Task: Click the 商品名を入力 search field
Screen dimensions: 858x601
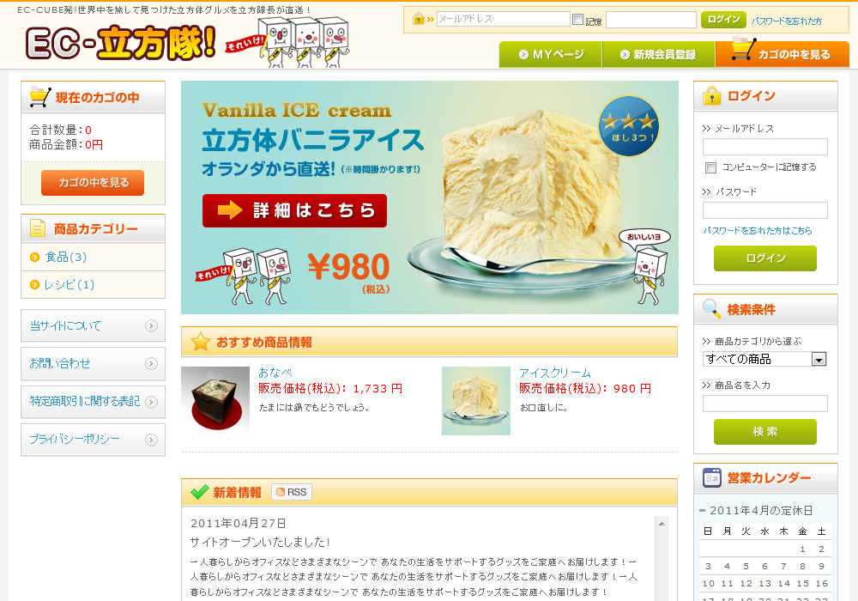Action: 765,404
